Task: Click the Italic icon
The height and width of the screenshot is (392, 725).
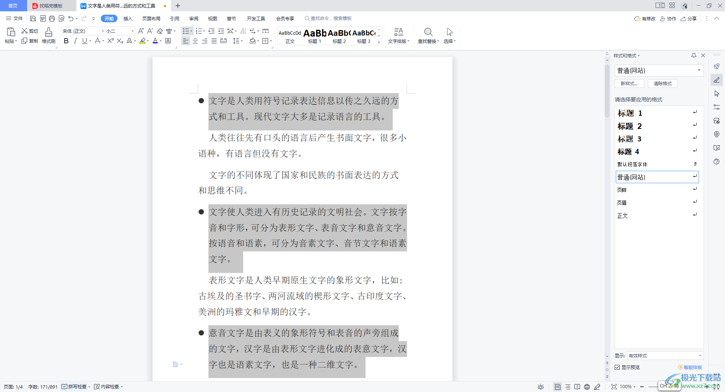Action: [76, 41]
